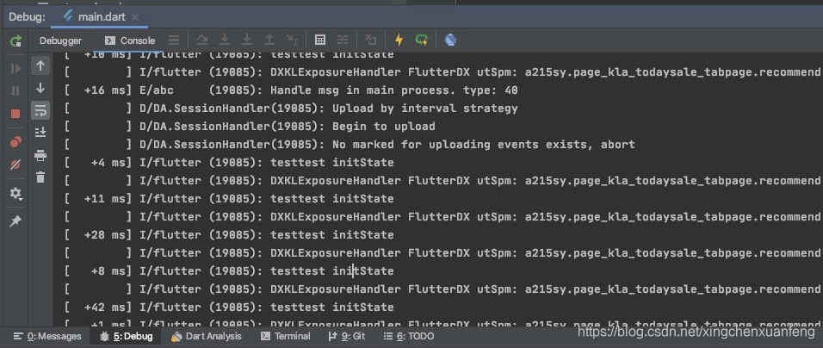Toggle soft-wrap for console output

[40, 110]
